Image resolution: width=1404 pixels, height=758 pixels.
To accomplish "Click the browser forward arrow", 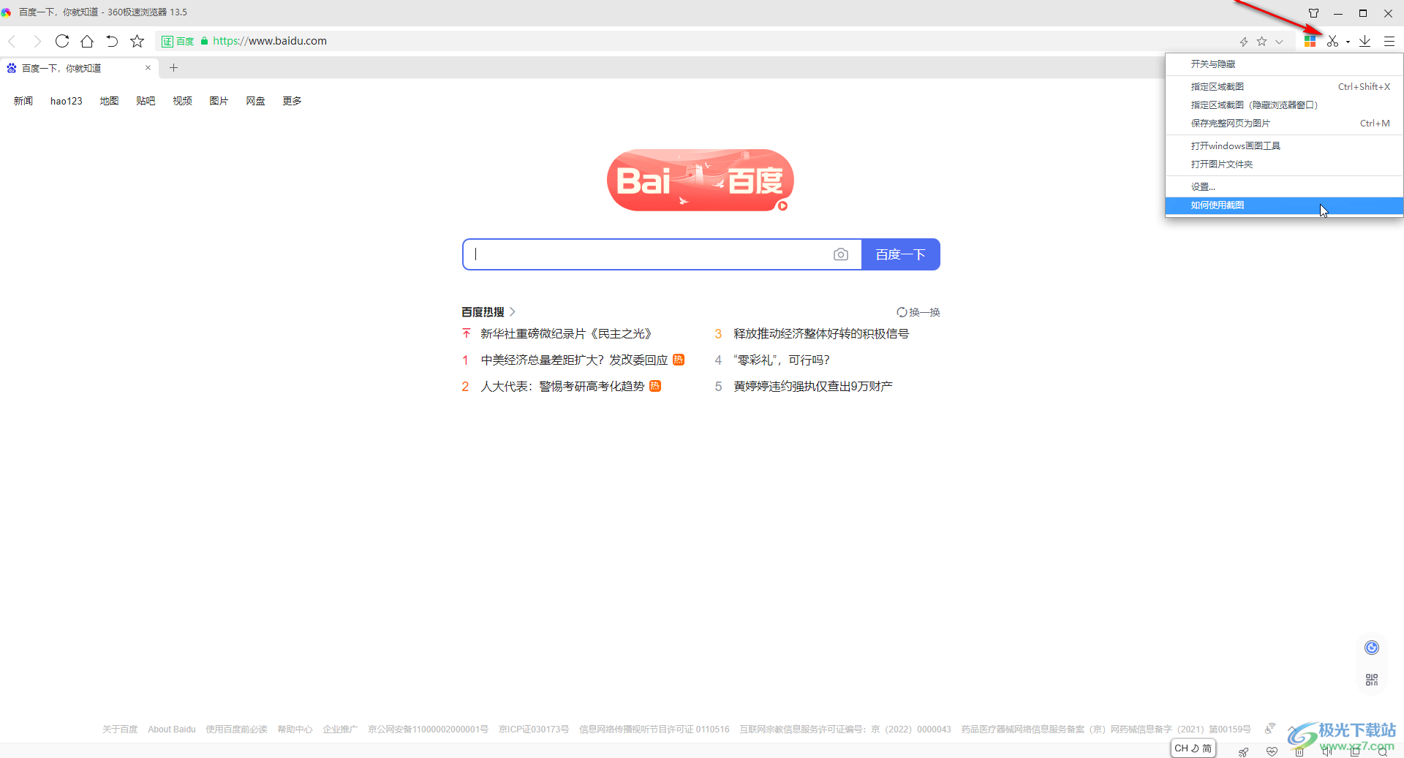I will [x=37, y=41].
